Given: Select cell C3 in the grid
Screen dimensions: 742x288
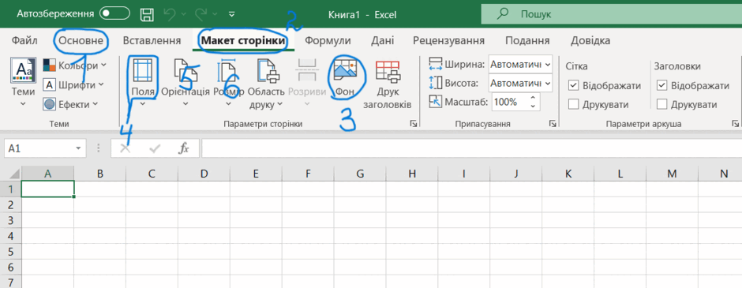Looking at the screenshot, I should coord(152,220).
